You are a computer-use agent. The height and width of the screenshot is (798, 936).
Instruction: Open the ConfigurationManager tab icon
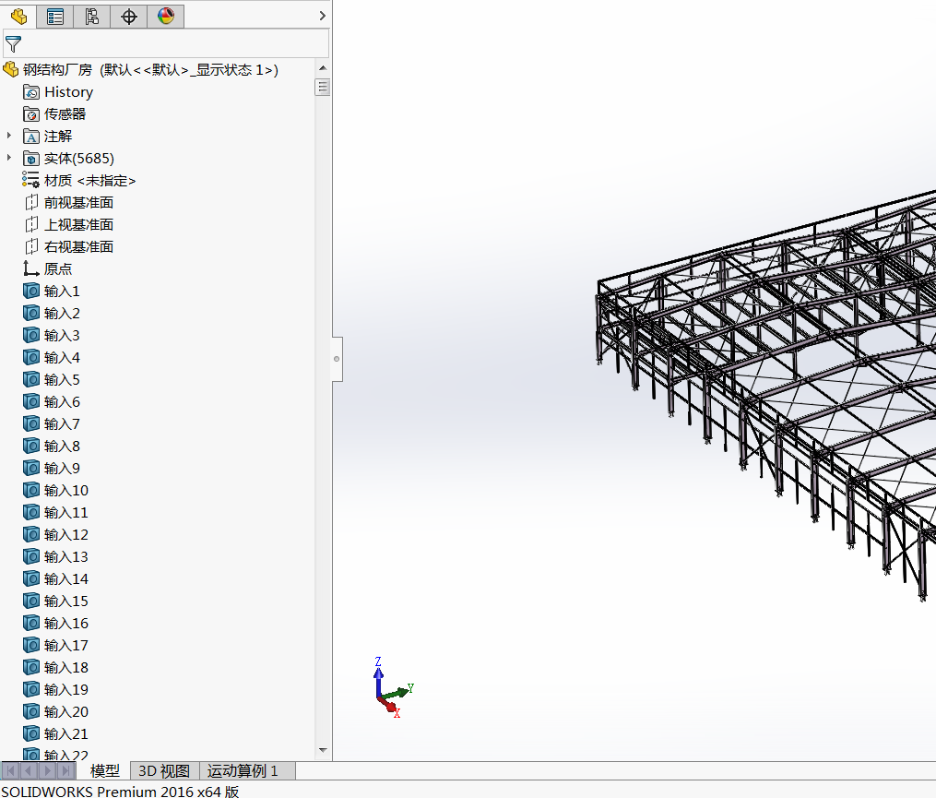[92, 16]
